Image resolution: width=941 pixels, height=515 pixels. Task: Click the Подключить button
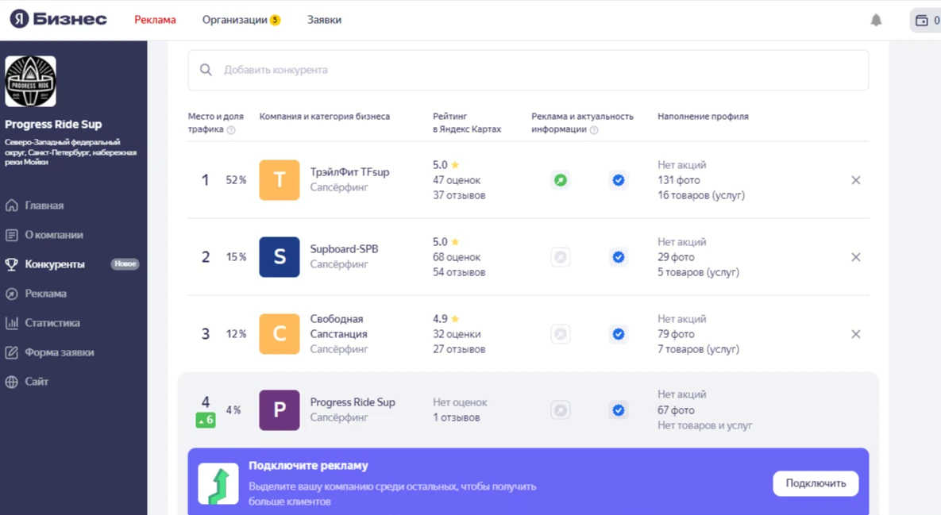[x=816, y=483]
